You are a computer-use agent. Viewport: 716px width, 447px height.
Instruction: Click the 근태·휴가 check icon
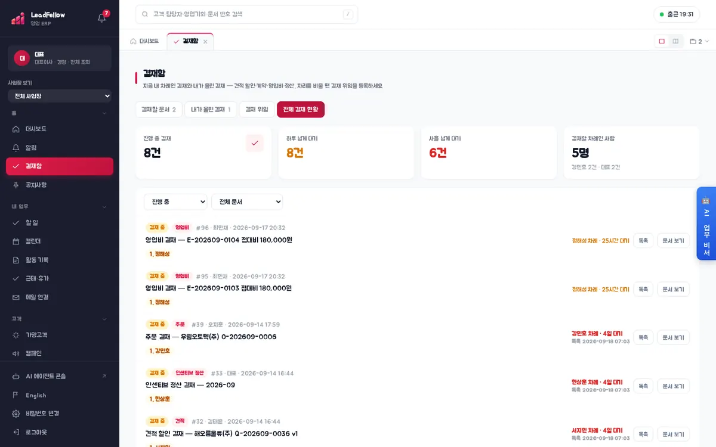click(16, 278)
